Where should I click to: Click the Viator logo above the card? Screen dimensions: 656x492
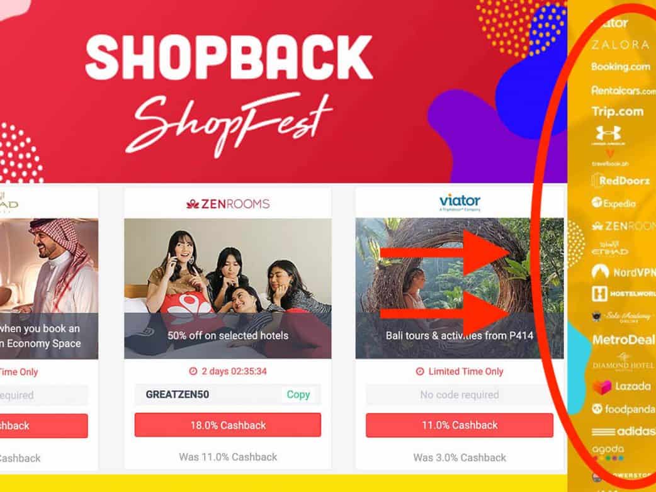tap(460, 203)
